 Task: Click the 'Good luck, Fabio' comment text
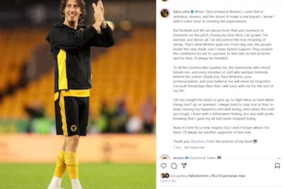[x=203, y=158]
